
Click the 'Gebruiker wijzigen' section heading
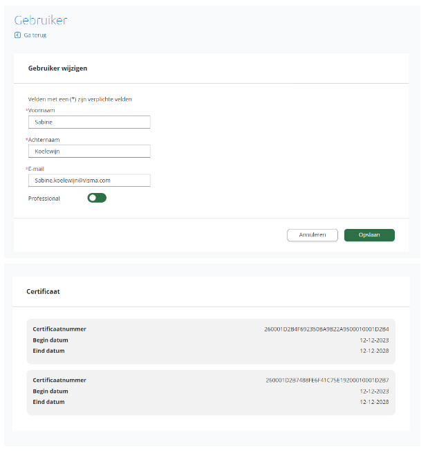tap(57, 68)
